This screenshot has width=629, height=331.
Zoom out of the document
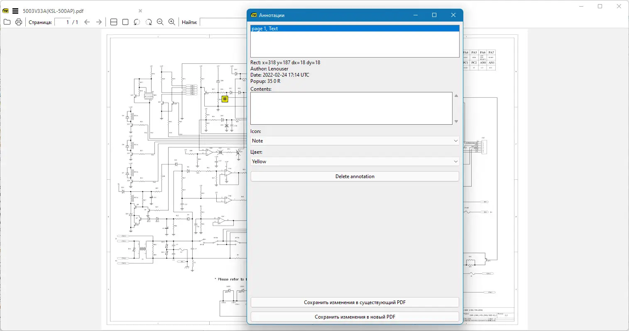pos(160,22)
